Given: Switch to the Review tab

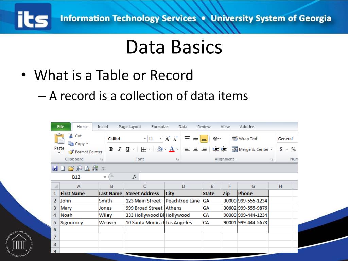Looking at the screenshot, I should click(204, 127).
